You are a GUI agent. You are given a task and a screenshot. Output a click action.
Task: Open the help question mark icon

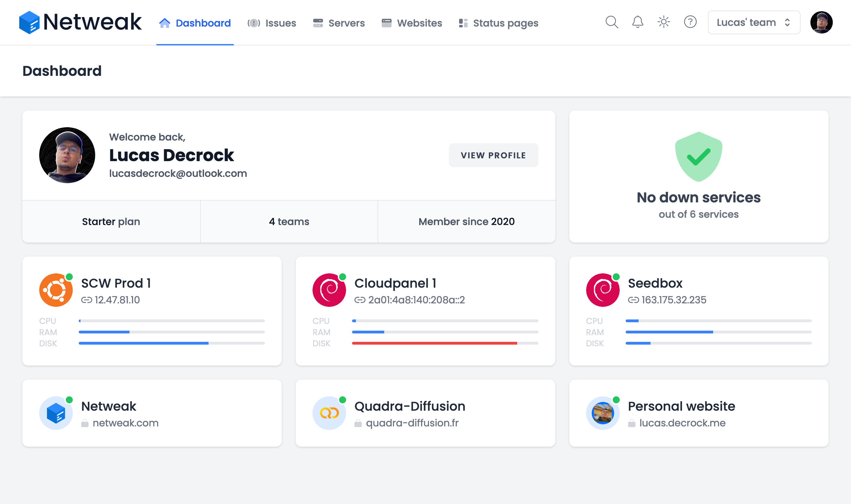point(690,22)
